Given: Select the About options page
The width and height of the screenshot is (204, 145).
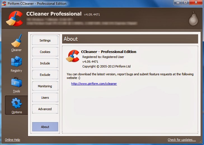Looking at the screenshot, I should (45, 127).
